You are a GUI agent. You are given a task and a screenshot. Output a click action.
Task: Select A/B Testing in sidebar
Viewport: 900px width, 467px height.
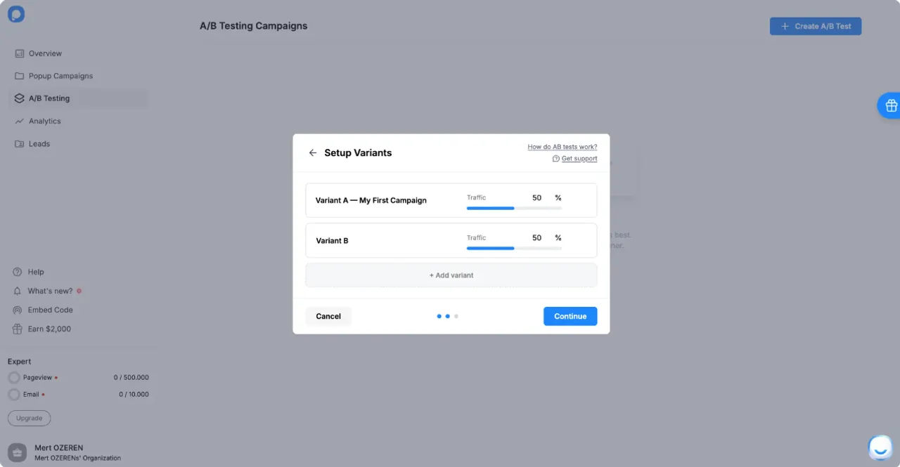pyautogui.click(x=78, y=98)
